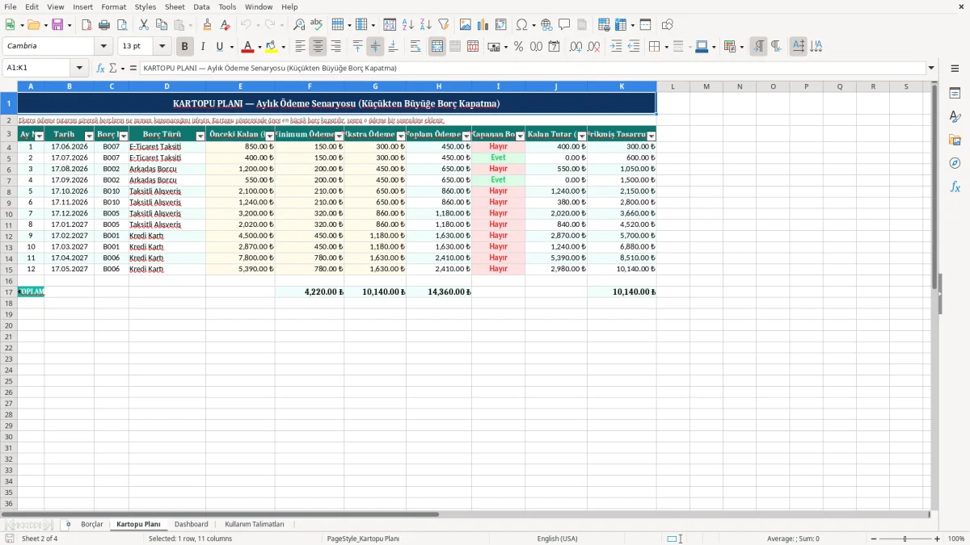Open filter dropdown for Borç Türü column

[x=200, y=136]
